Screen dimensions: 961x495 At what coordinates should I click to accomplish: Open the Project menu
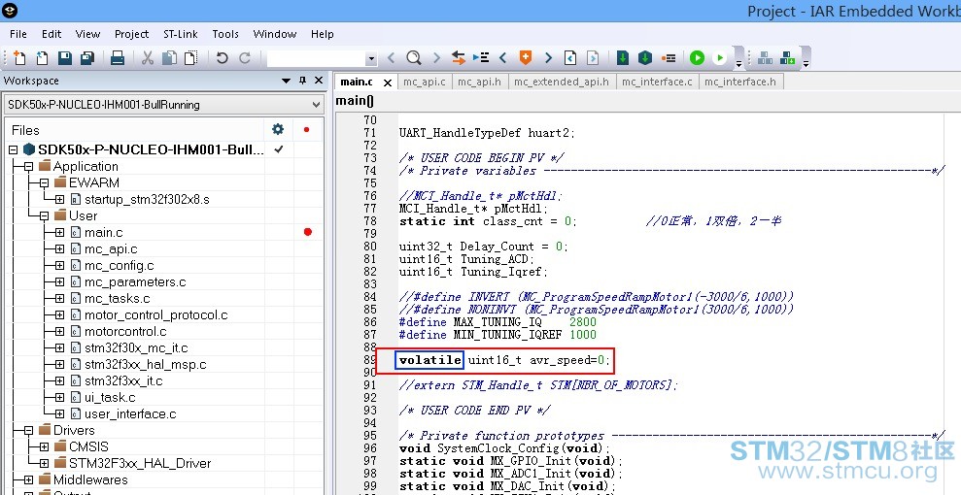pos(132,34)
